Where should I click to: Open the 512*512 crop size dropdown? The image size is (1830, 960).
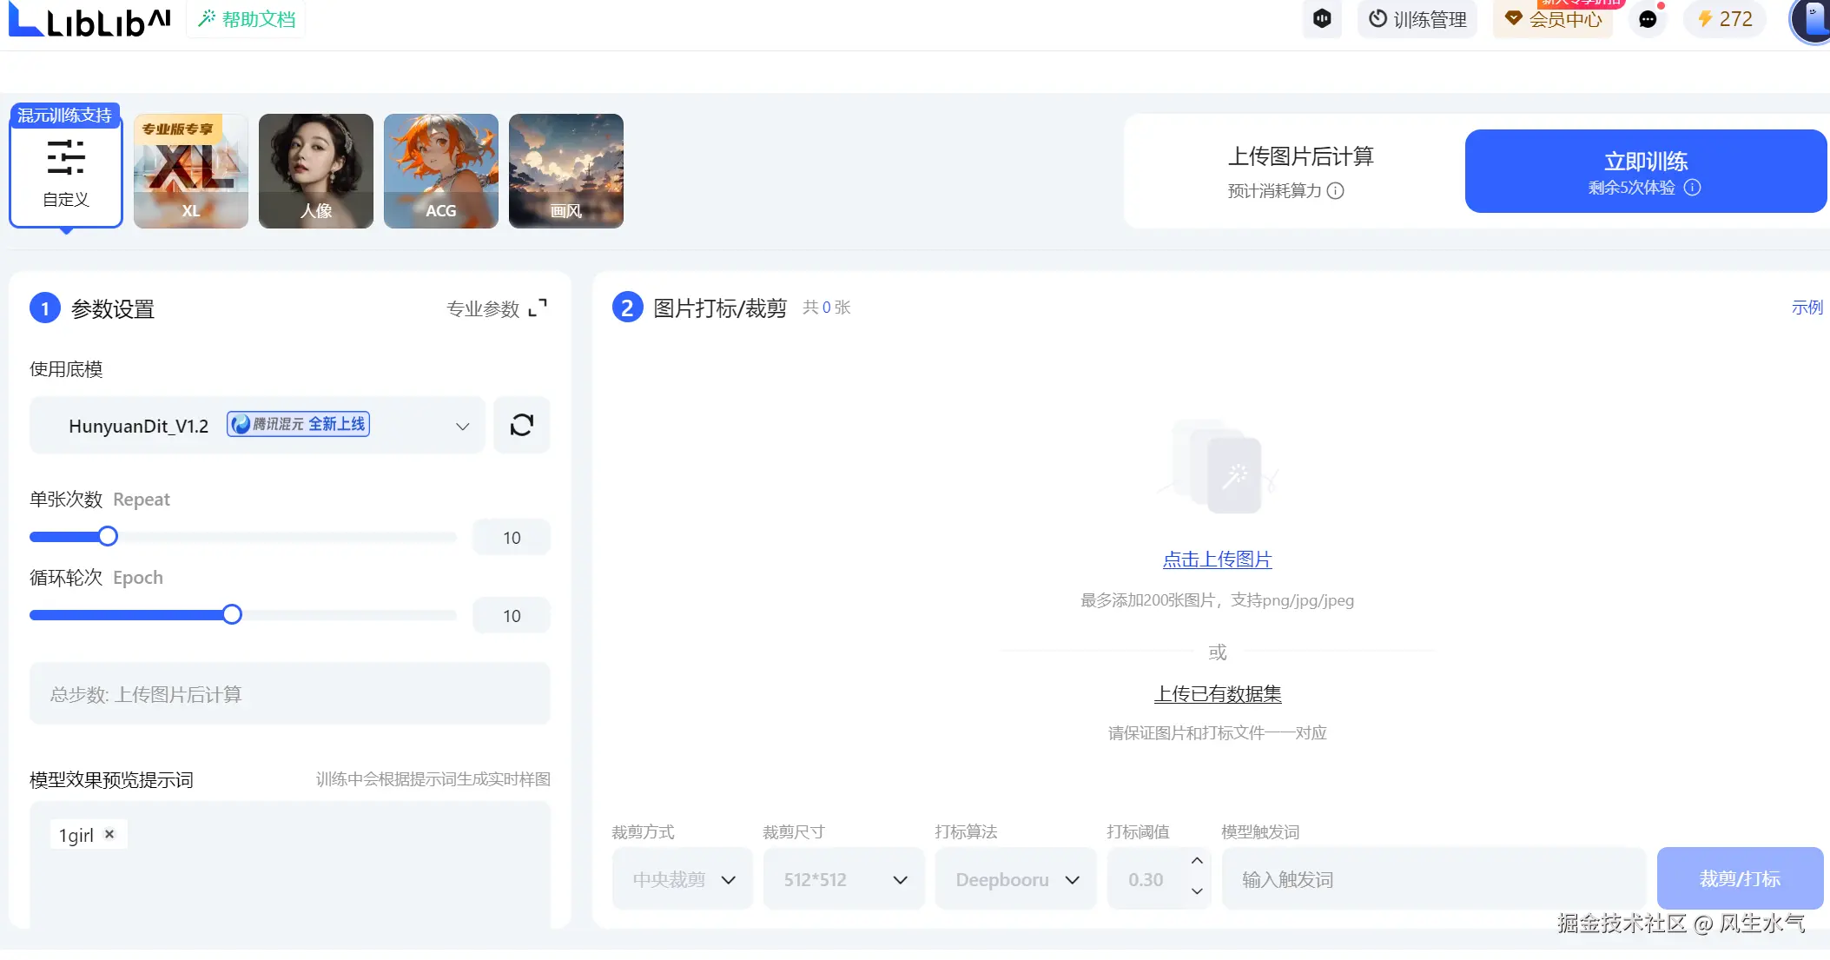843,879
